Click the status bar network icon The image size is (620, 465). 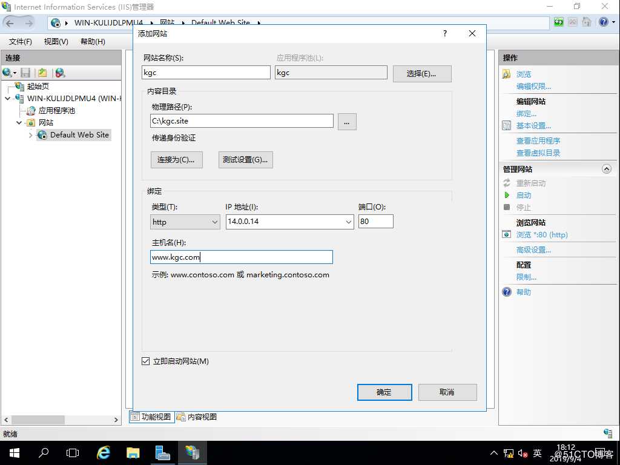(608, 434)
